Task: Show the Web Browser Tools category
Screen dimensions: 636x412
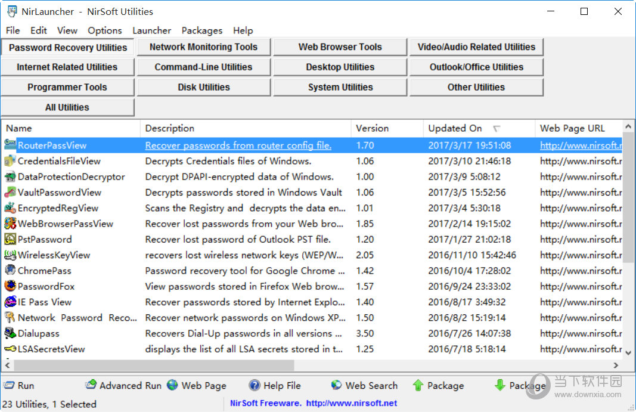Action: (340, 47)
